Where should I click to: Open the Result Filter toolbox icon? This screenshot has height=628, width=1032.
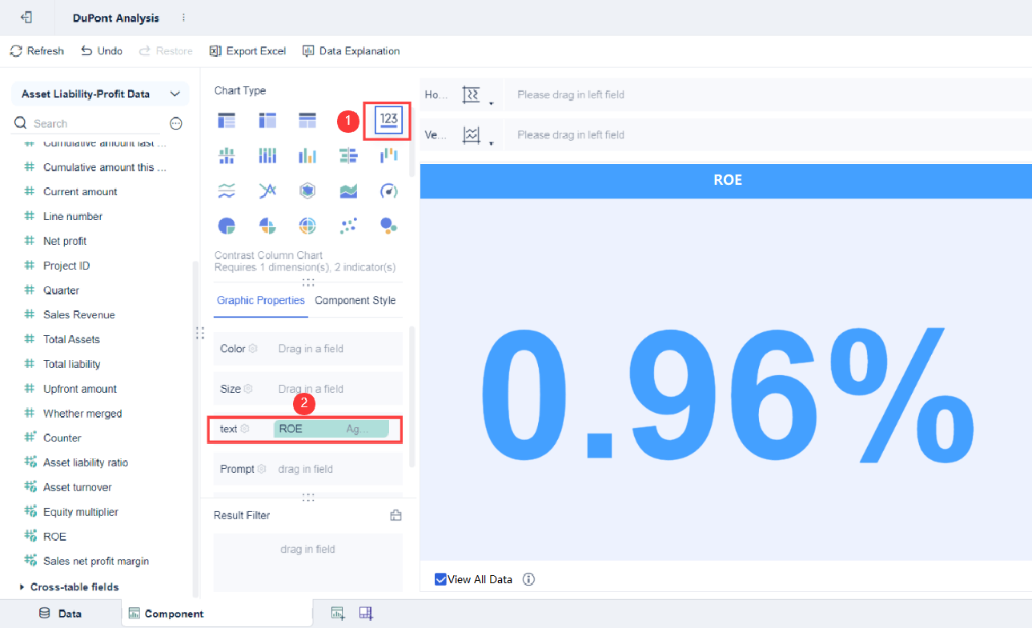click(396, 515)
